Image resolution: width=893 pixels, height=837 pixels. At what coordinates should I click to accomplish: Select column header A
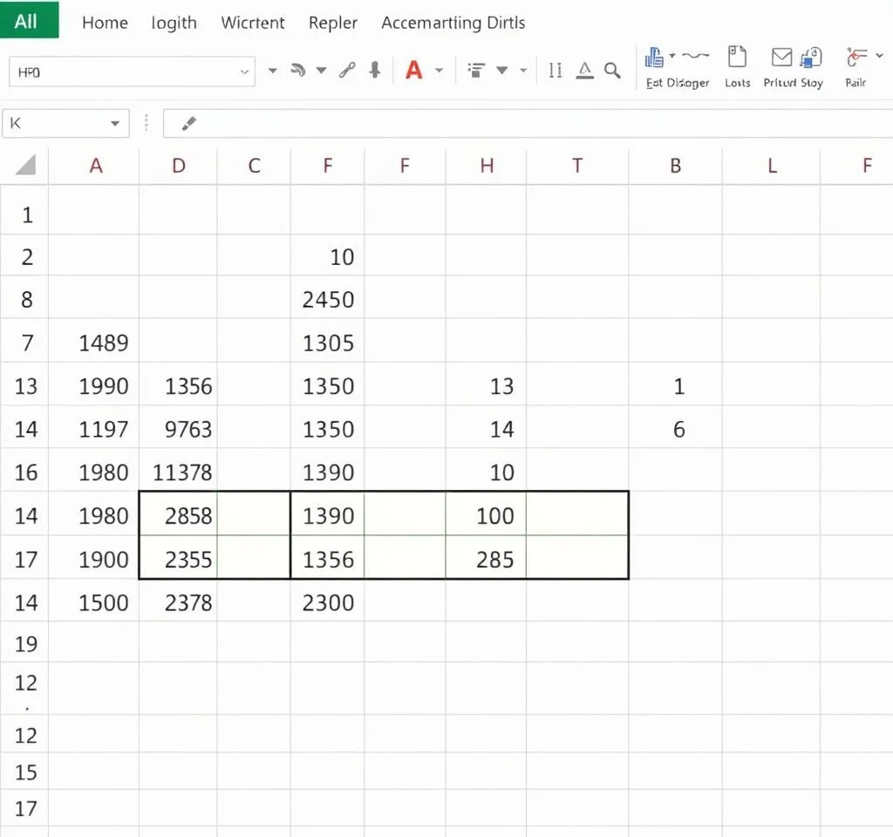tap(96, 166)
